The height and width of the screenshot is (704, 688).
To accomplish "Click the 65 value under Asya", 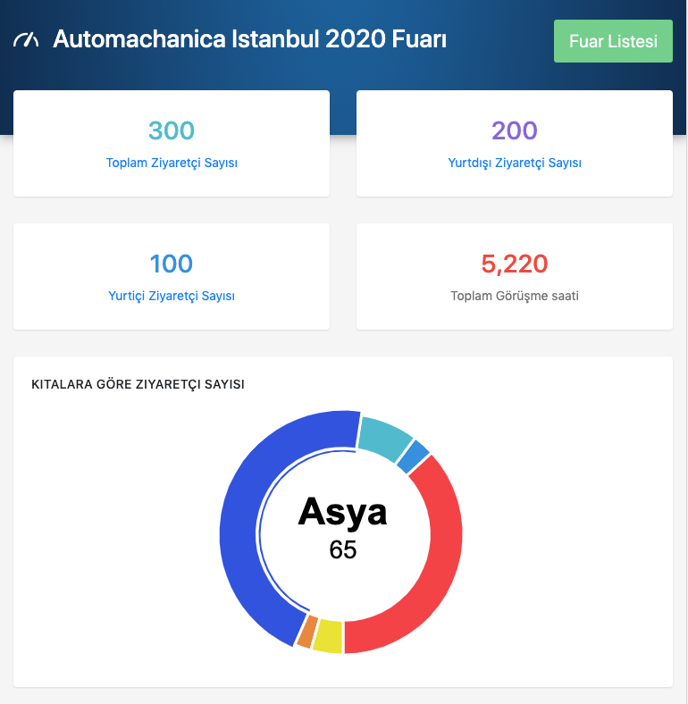I will point(342,550).
